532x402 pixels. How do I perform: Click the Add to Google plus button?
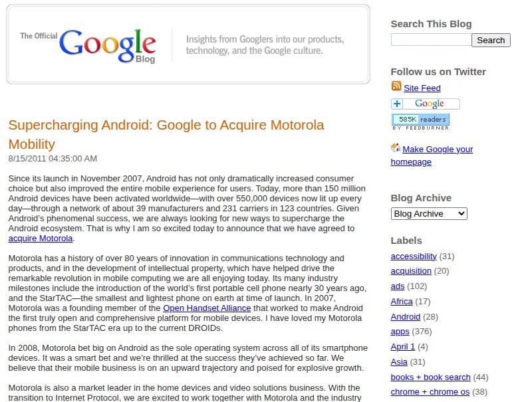[x=426, y=104]
